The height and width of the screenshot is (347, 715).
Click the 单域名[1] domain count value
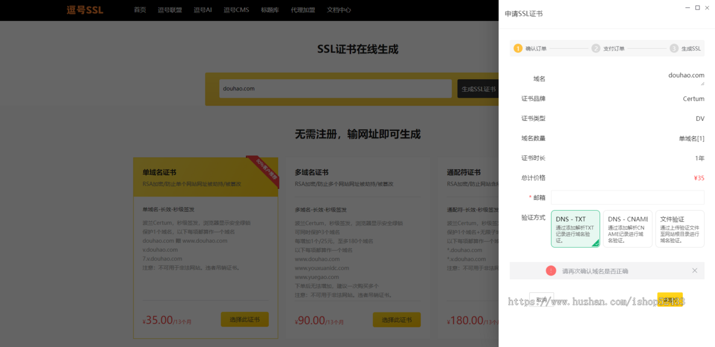click(x=692, y=138)
